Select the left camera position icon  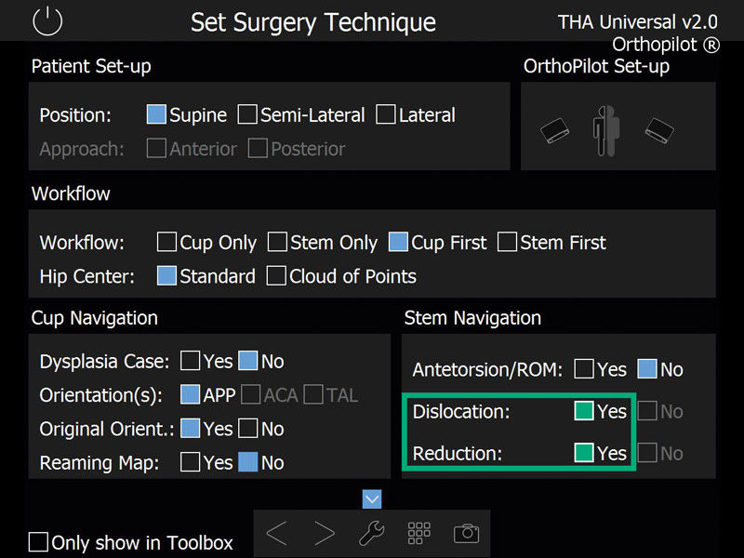point(555,131)
